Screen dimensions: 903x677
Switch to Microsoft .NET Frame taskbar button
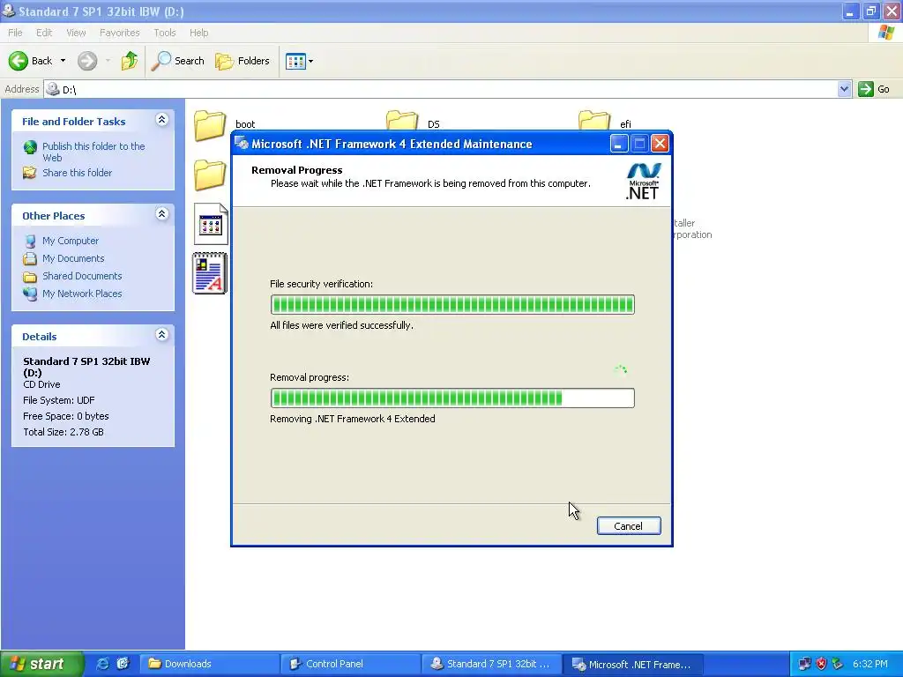(632, 664)
